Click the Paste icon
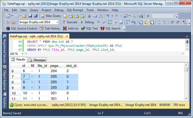 (x=101, y=16)
